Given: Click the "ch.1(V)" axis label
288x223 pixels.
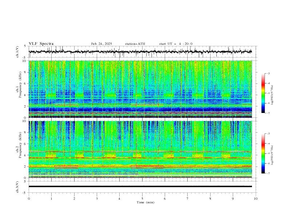Looking at the screenshot, I should pos(17,52).
